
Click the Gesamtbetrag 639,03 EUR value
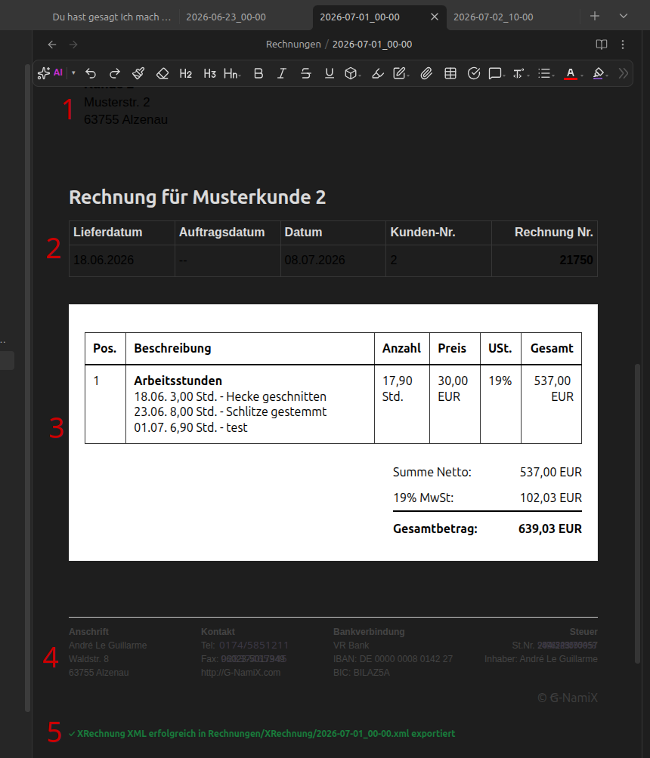tap(549, 528)
